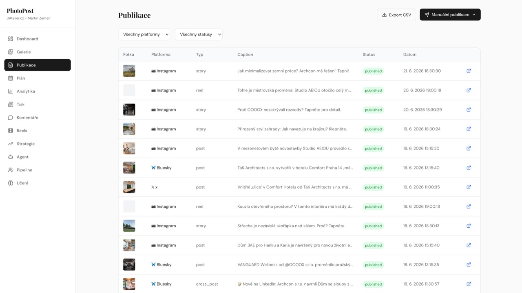The width and height of the screenshot is (522, 293).
Task: Click the Status column header
Action: coord(369,54)
